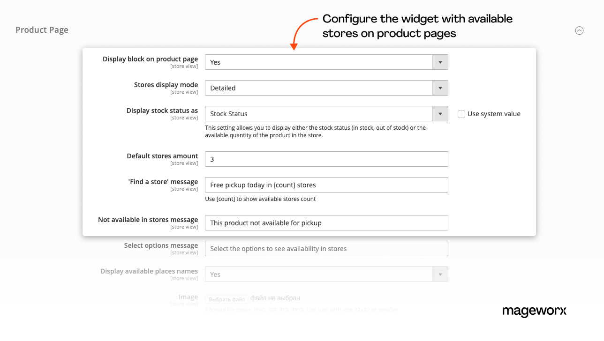
Task: Enable the 'Use system value' checkbox
Action: pos(461,114)
